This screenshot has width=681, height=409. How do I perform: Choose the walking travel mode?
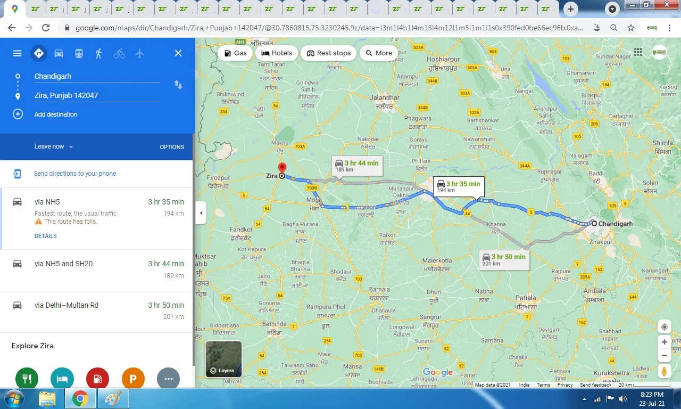(98, 53)
